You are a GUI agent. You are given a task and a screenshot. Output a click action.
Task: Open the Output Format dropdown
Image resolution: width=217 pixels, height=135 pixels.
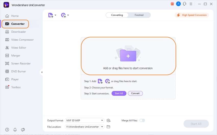pos(85,120)
